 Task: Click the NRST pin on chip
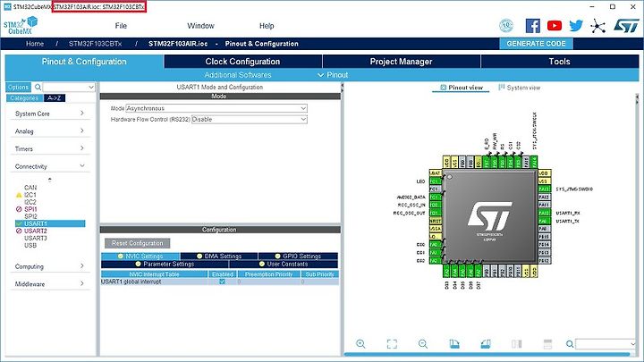coord(435,221)
